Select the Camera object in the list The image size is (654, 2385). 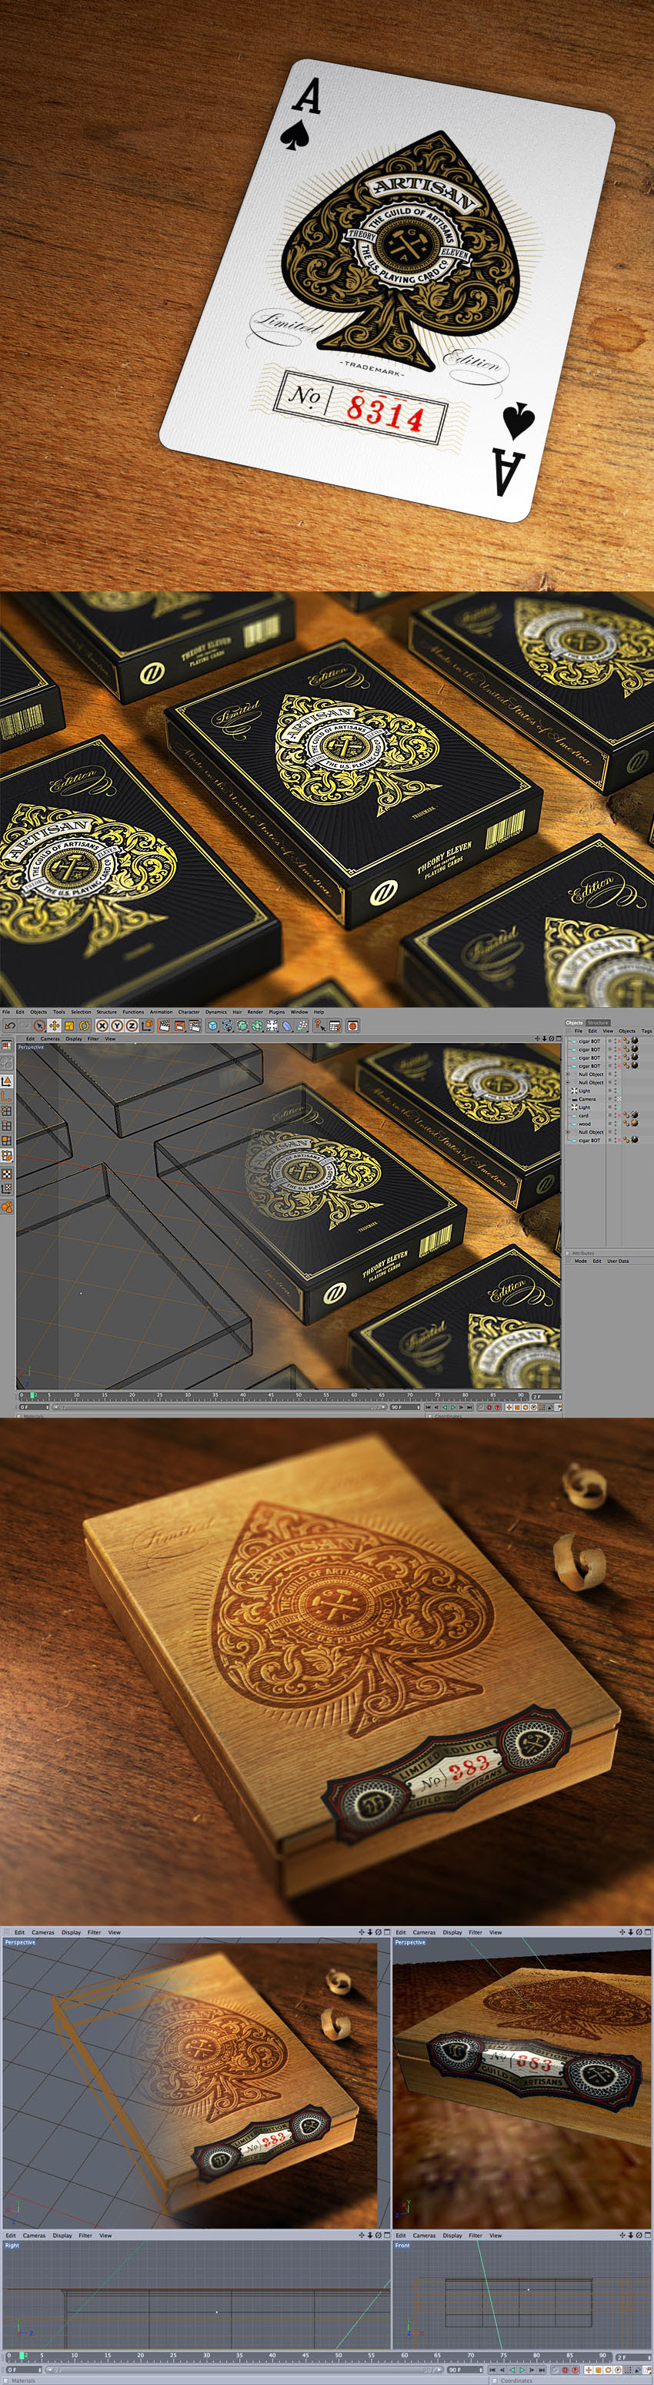pyautogui.click(x=586, y=1100)
